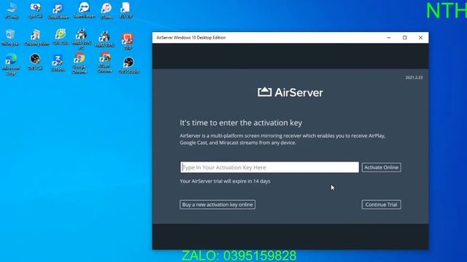Click the activation key input field
Image resolution: width=467 pixels, height=262 pixels.
269,167
